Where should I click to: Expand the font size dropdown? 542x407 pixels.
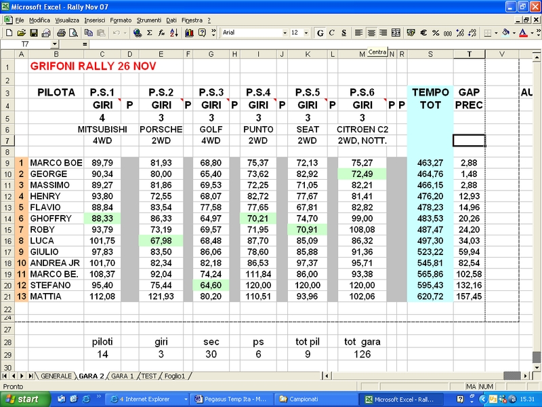306,33
